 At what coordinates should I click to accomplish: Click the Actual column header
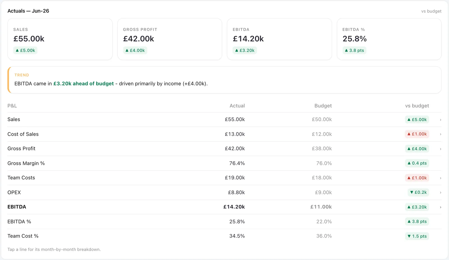(237, 106)
